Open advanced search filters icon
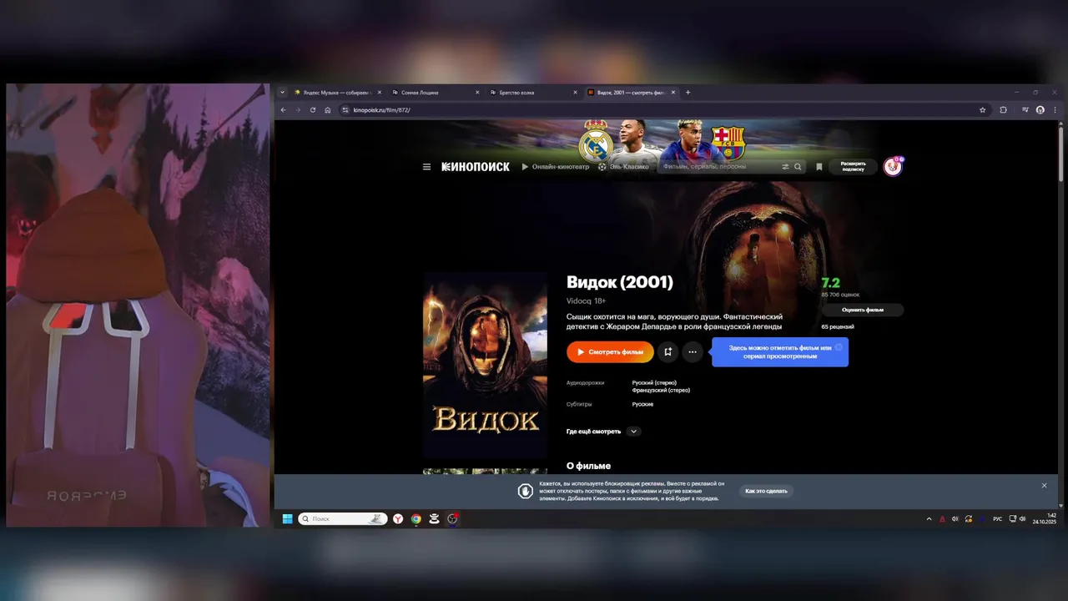The width and height of the screenshot is (1068, 601). [785, 167]
